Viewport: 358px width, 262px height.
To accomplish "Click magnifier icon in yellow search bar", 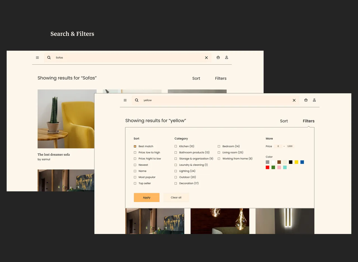I will pyautogui.click(x=136, y=100).
